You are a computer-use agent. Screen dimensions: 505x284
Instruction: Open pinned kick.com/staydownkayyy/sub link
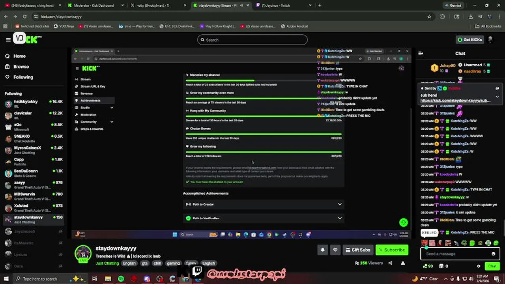pyautogui.click(x=455, y=101)
